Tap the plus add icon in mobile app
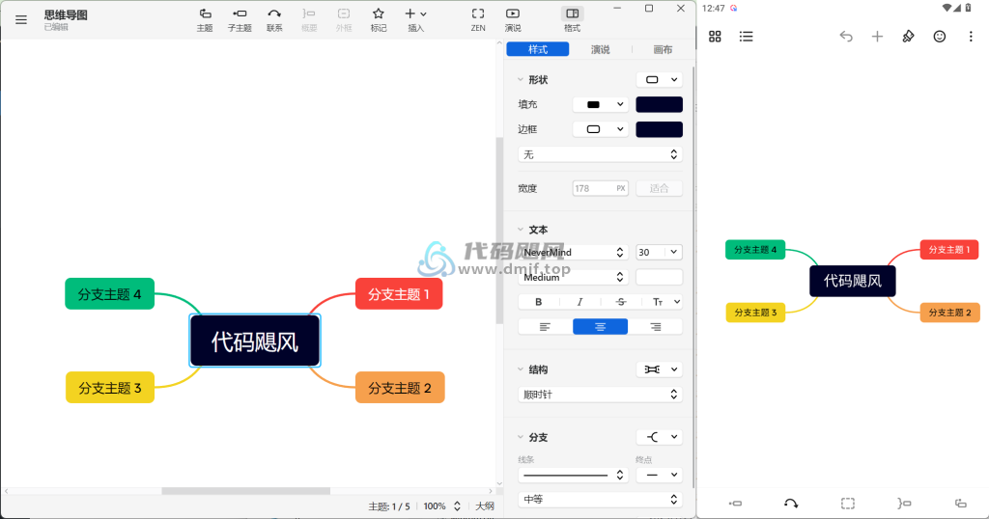 pyautogui.click(x=877, y=37)
